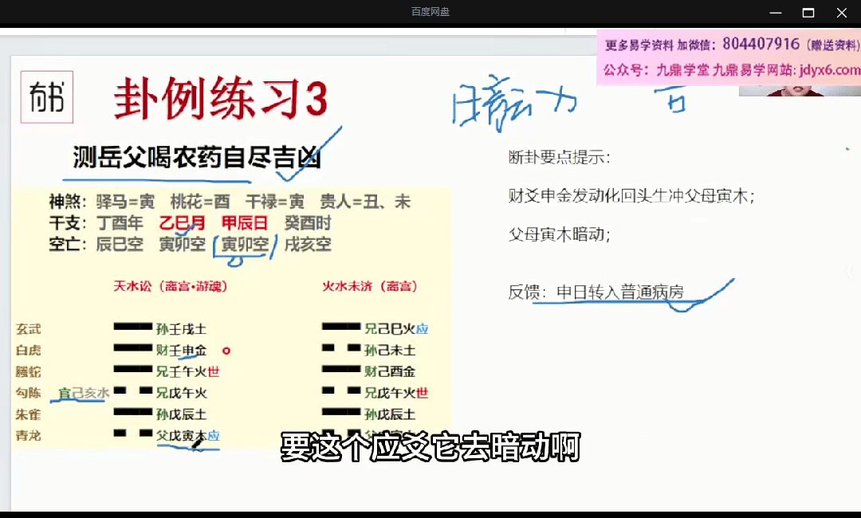861x518 pixels.
Task: Click the 断卦要点提示 heading
Action: (559, 157)
